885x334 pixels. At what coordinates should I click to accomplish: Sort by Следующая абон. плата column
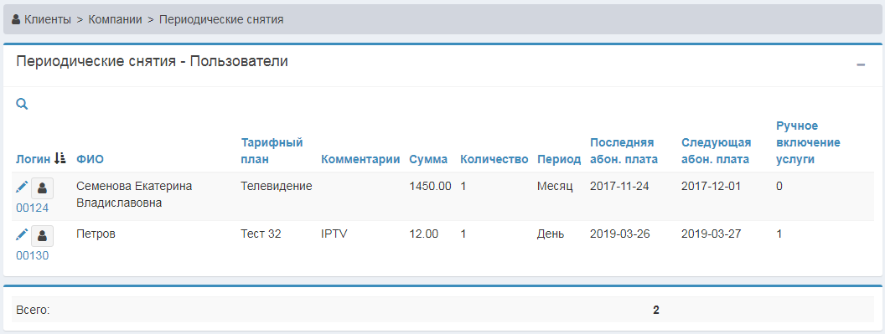tap(717, 151)
